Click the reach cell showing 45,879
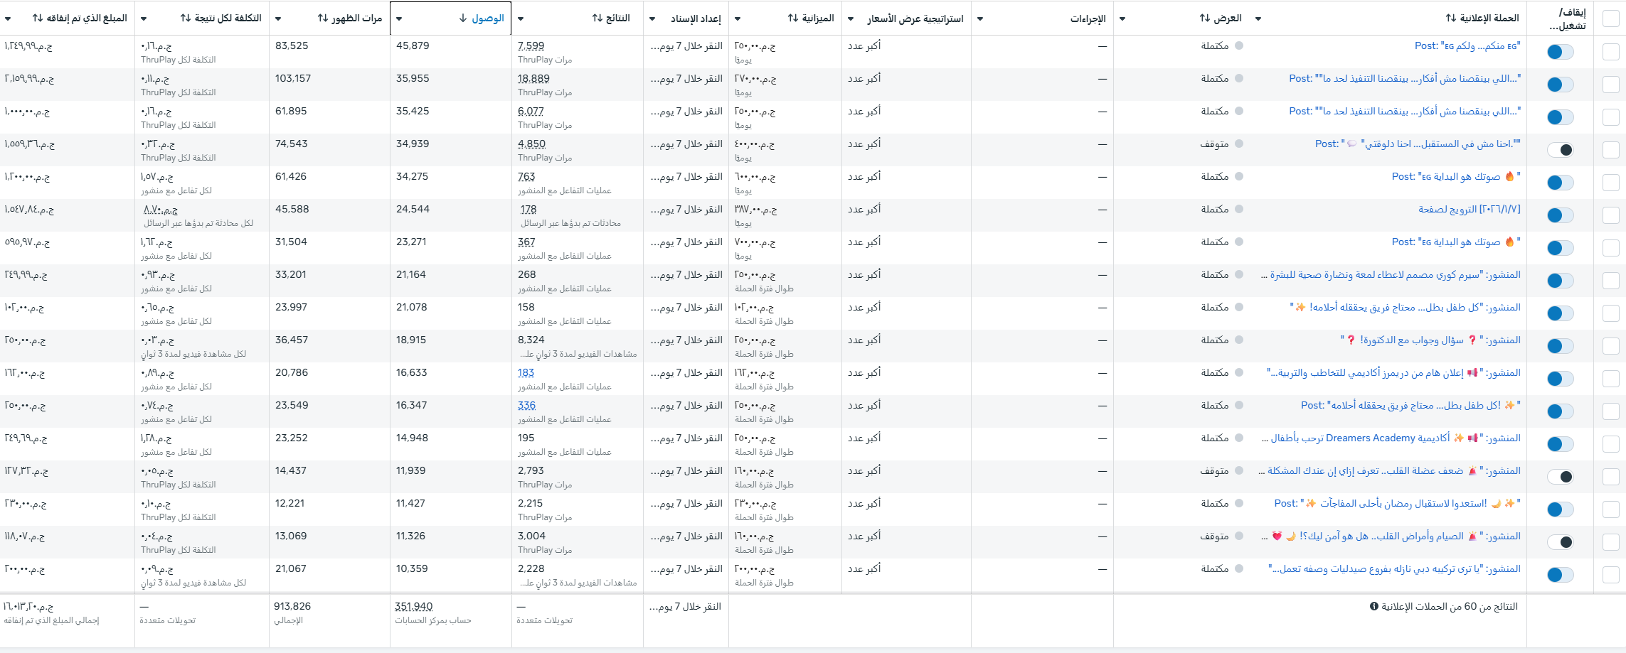This screenshot has height=653, width=1626. coord(413,45)
